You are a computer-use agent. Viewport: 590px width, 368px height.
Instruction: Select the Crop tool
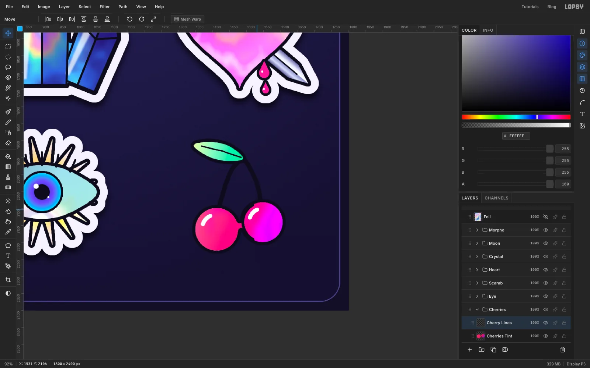(x=8, y=280)
